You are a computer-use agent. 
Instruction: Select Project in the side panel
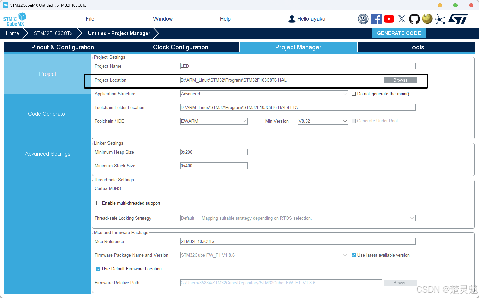(x=48, y=74)
